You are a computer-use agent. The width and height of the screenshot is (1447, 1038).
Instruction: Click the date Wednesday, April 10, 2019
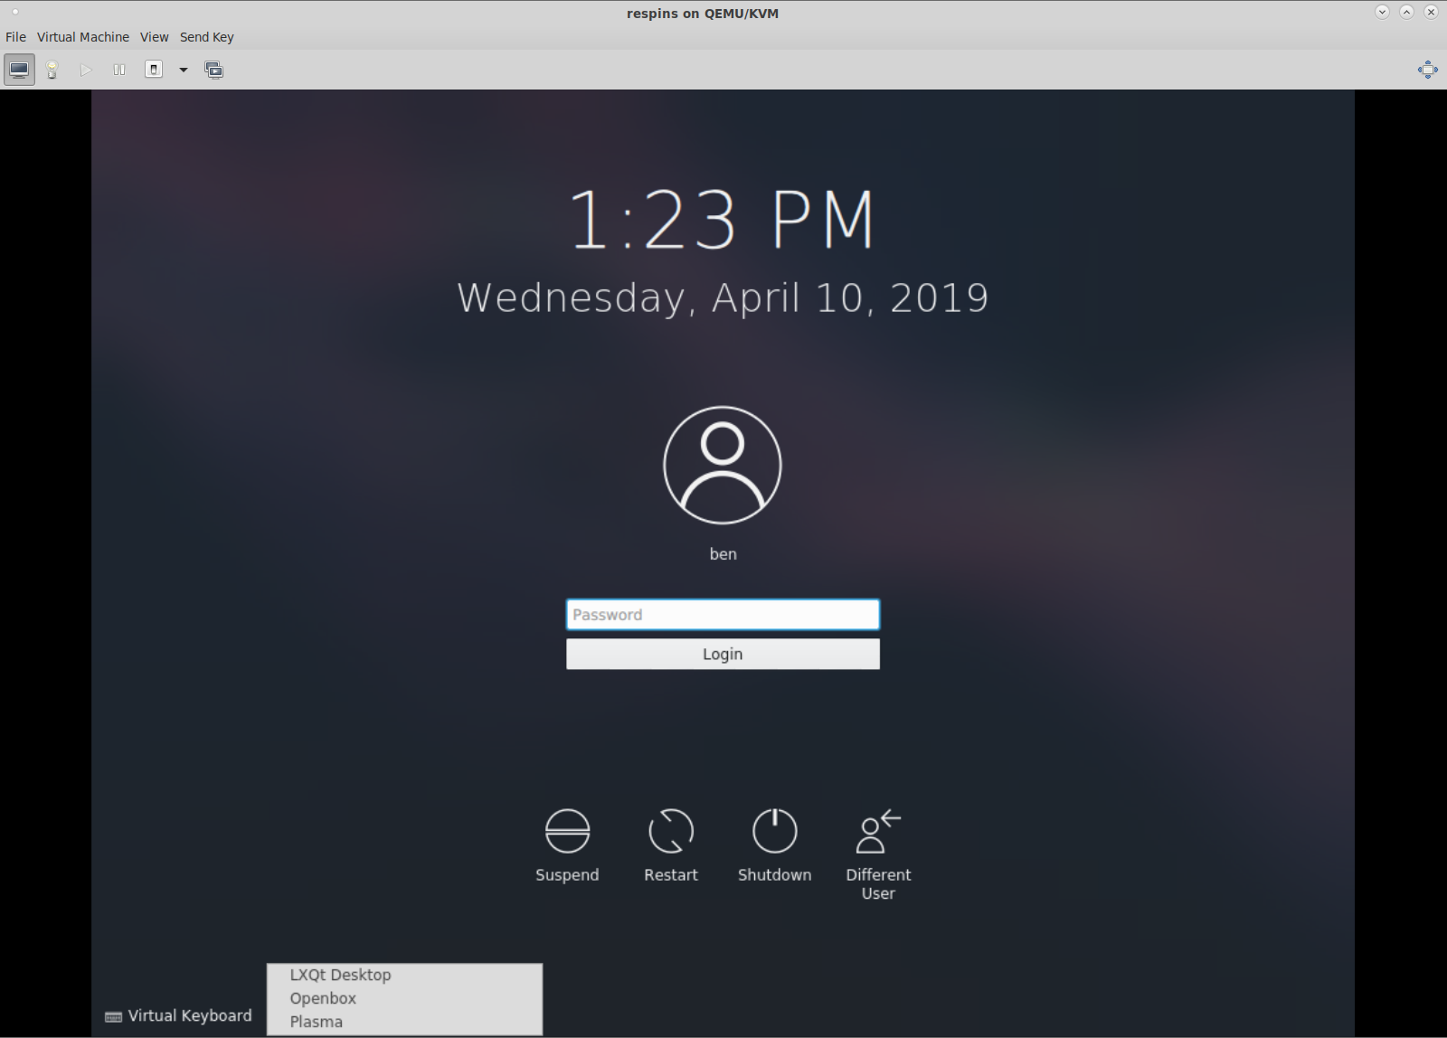pos(723,298)
